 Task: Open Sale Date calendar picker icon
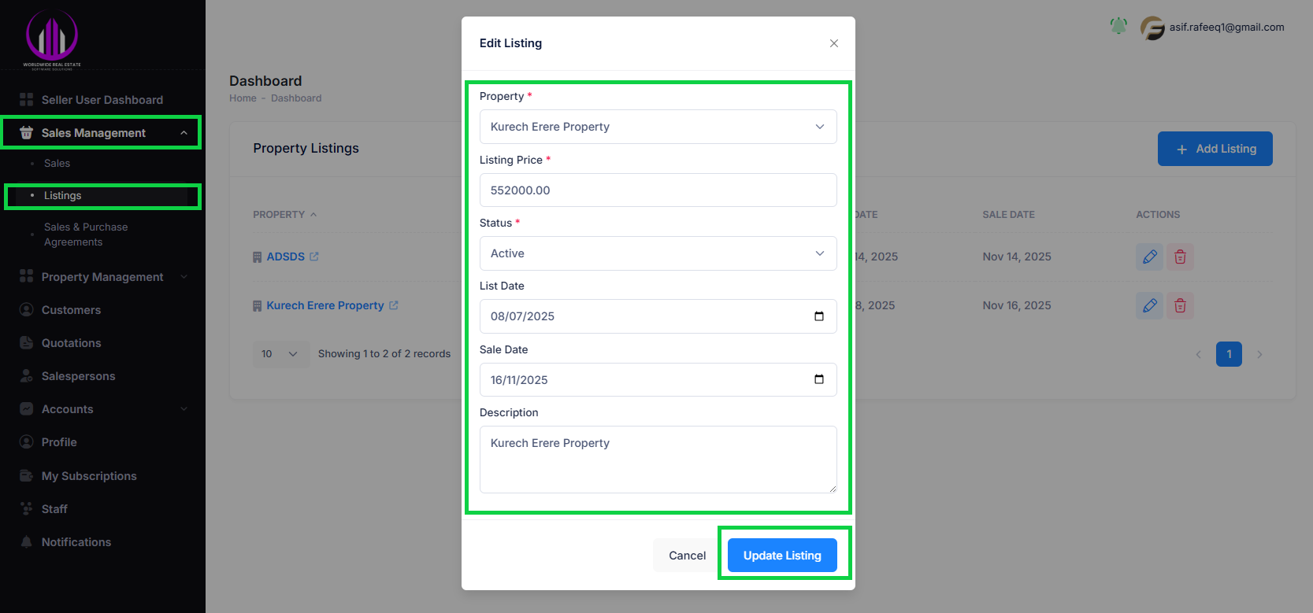(x=819, y=379)
